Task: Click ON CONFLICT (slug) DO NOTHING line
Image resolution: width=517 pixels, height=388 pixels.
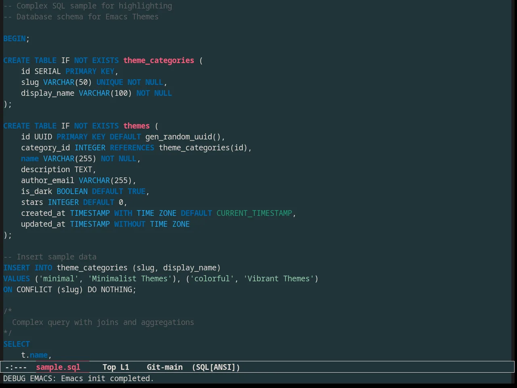Action: tap(70, 289)
